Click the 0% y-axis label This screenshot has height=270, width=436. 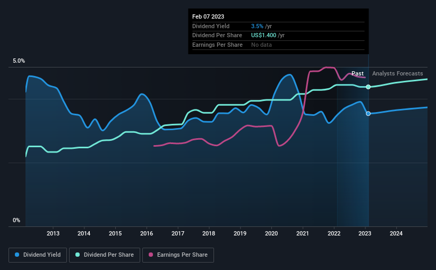tap(16, 221)
